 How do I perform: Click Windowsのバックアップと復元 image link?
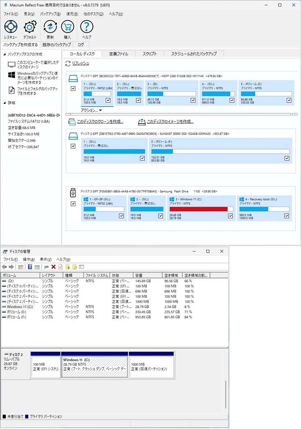pyautogui.click(x=38, y=78)
